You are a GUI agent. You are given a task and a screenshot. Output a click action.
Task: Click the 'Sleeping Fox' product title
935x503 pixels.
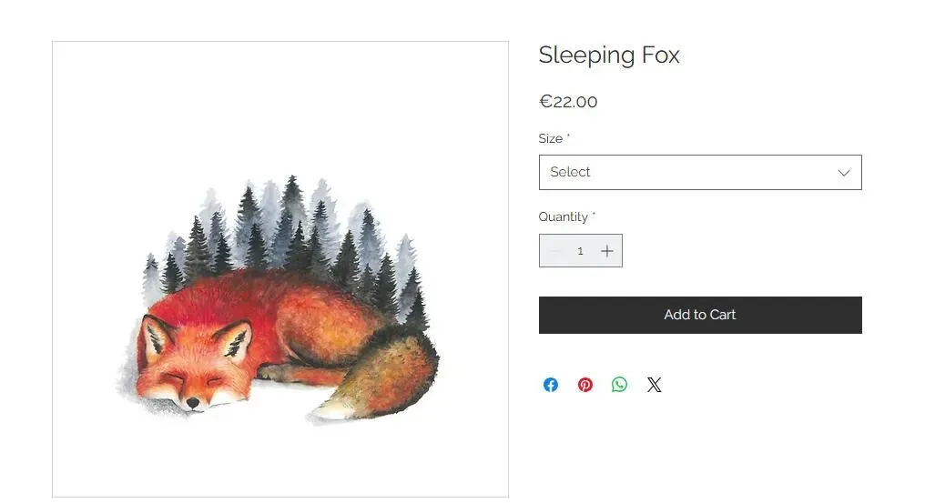[x=609, y=55]
